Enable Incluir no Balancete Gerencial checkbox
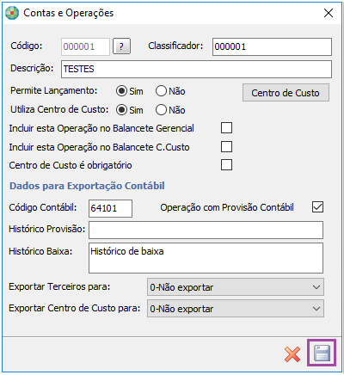The image size is (344, 375). [226, 128]
